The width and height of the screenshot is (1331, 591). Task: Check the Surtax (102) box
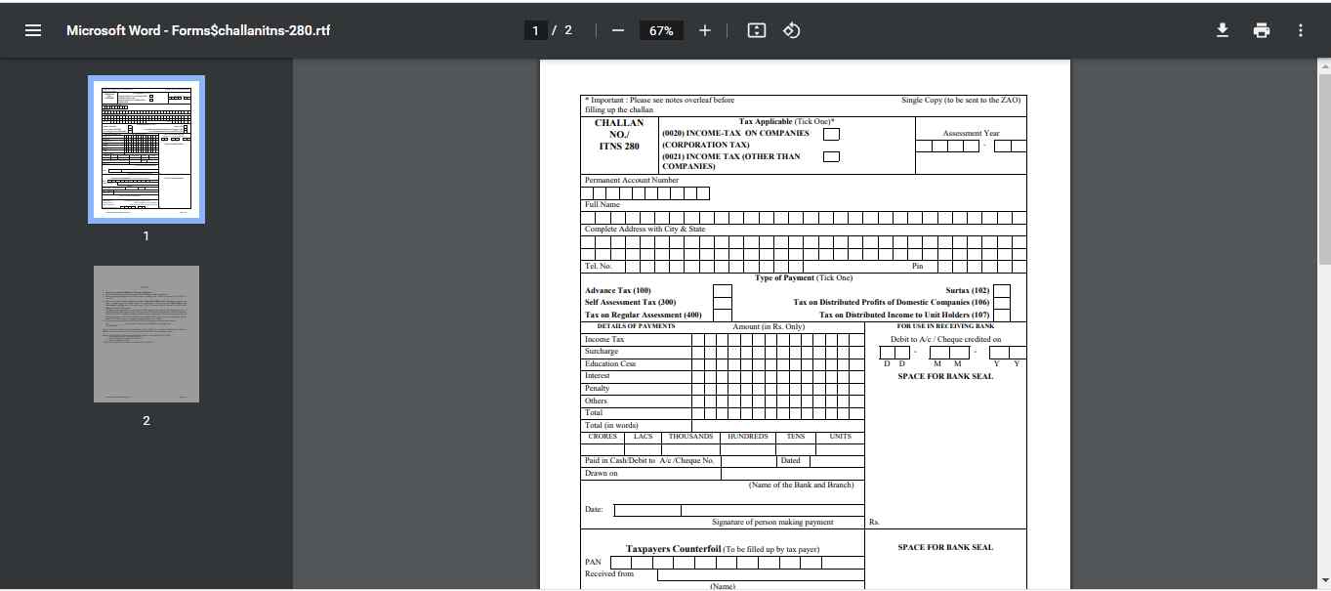1003,289
